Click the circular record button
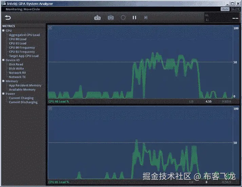Image resolution: width=242 pixels, height=187 pixels. tap(123, 18)
